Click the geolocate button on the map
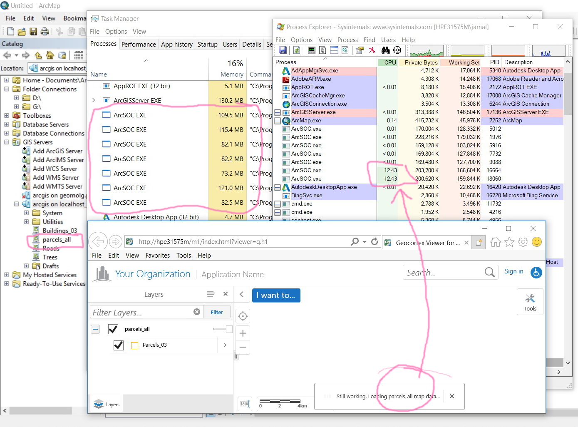Viewport: 578px width, 427px height. coord(243,316)
